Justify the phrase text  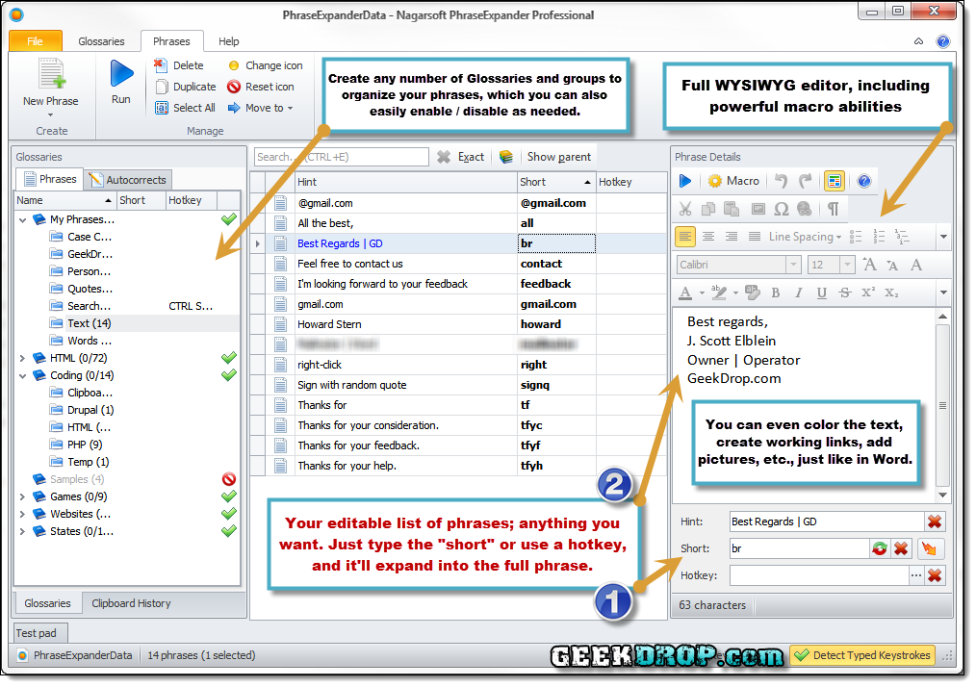(755, 237)
